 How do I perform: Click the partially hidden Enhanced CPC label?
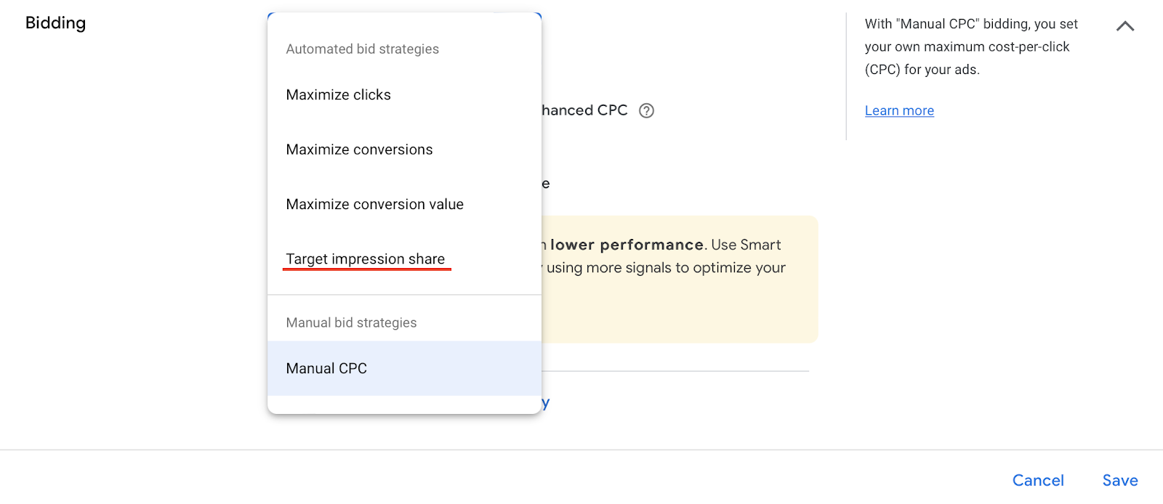(584, 110)
